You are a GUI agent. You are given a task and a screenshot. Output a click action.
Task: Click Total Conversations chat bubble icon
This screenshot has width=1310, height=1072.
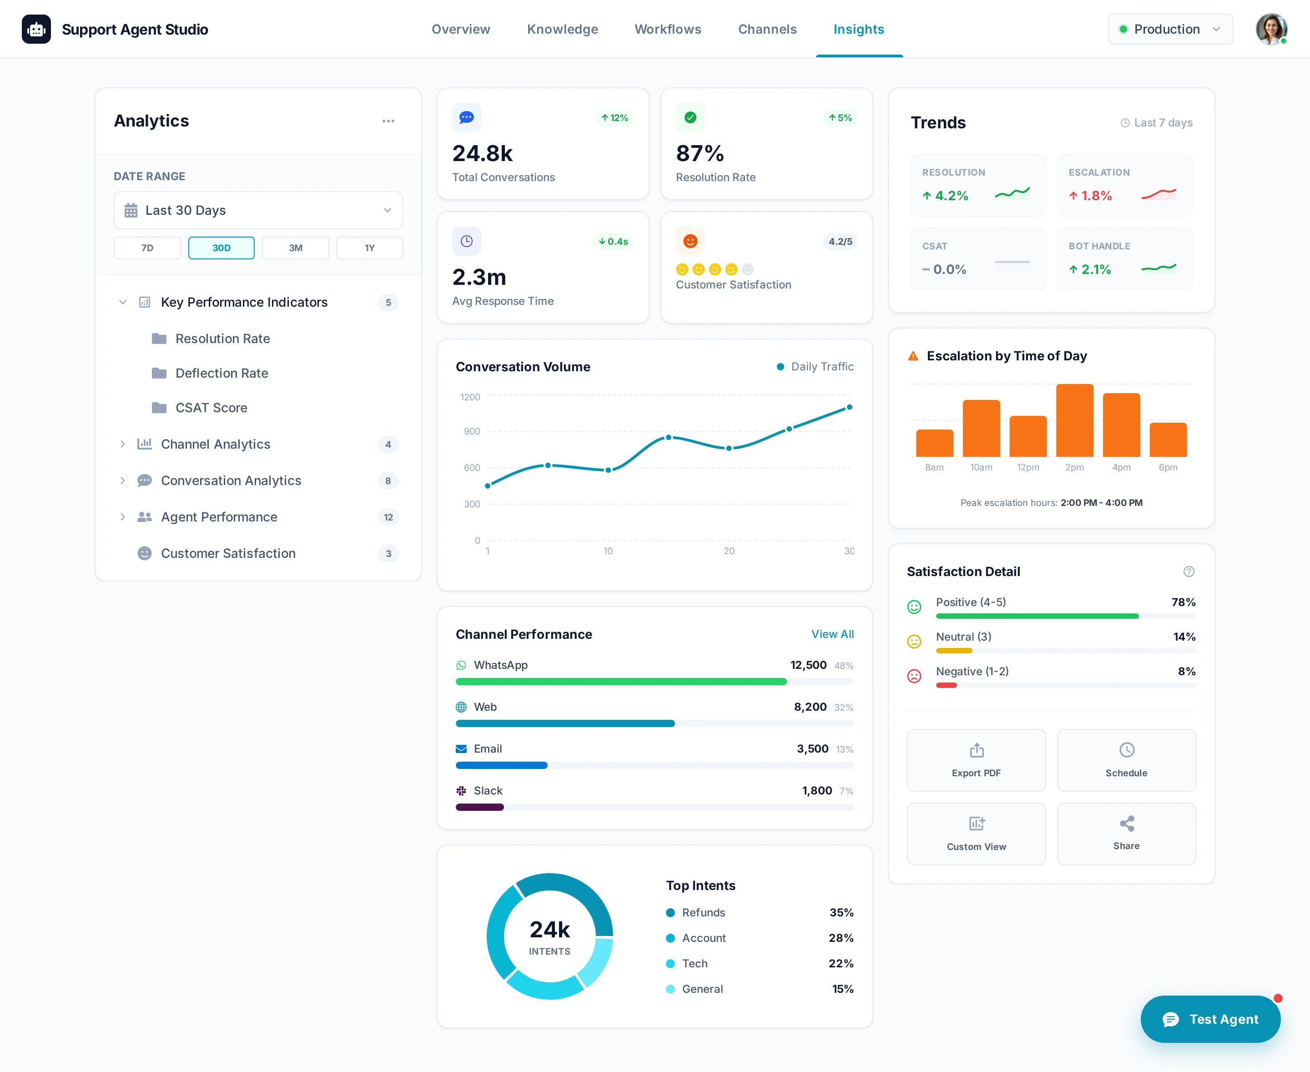(x=467, y=117)
